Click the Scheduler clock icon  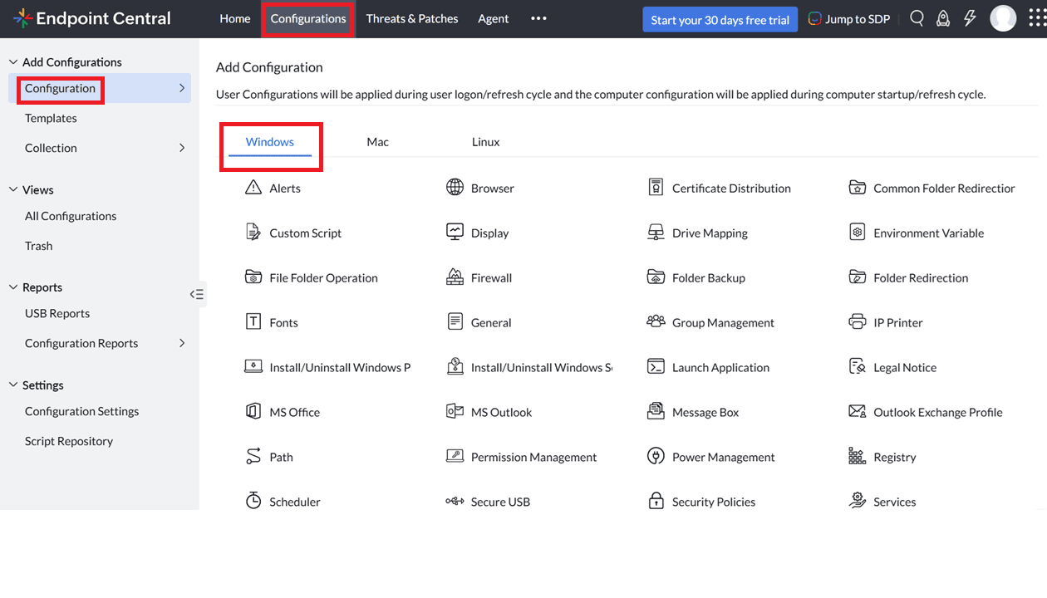coord(253,501)
